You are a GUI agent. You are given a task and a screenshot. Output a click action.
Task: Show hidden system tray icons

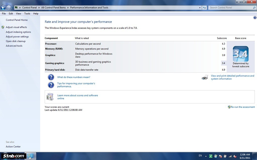coord(206,156)
